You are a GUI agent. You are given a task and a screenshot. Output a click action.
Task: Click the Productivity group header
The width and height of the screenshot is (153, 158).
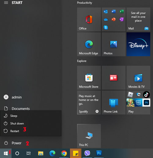pos(84,3)
